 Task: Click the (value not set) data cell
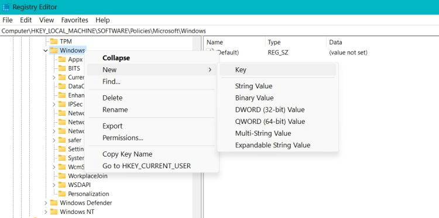[x=348, y=53]
